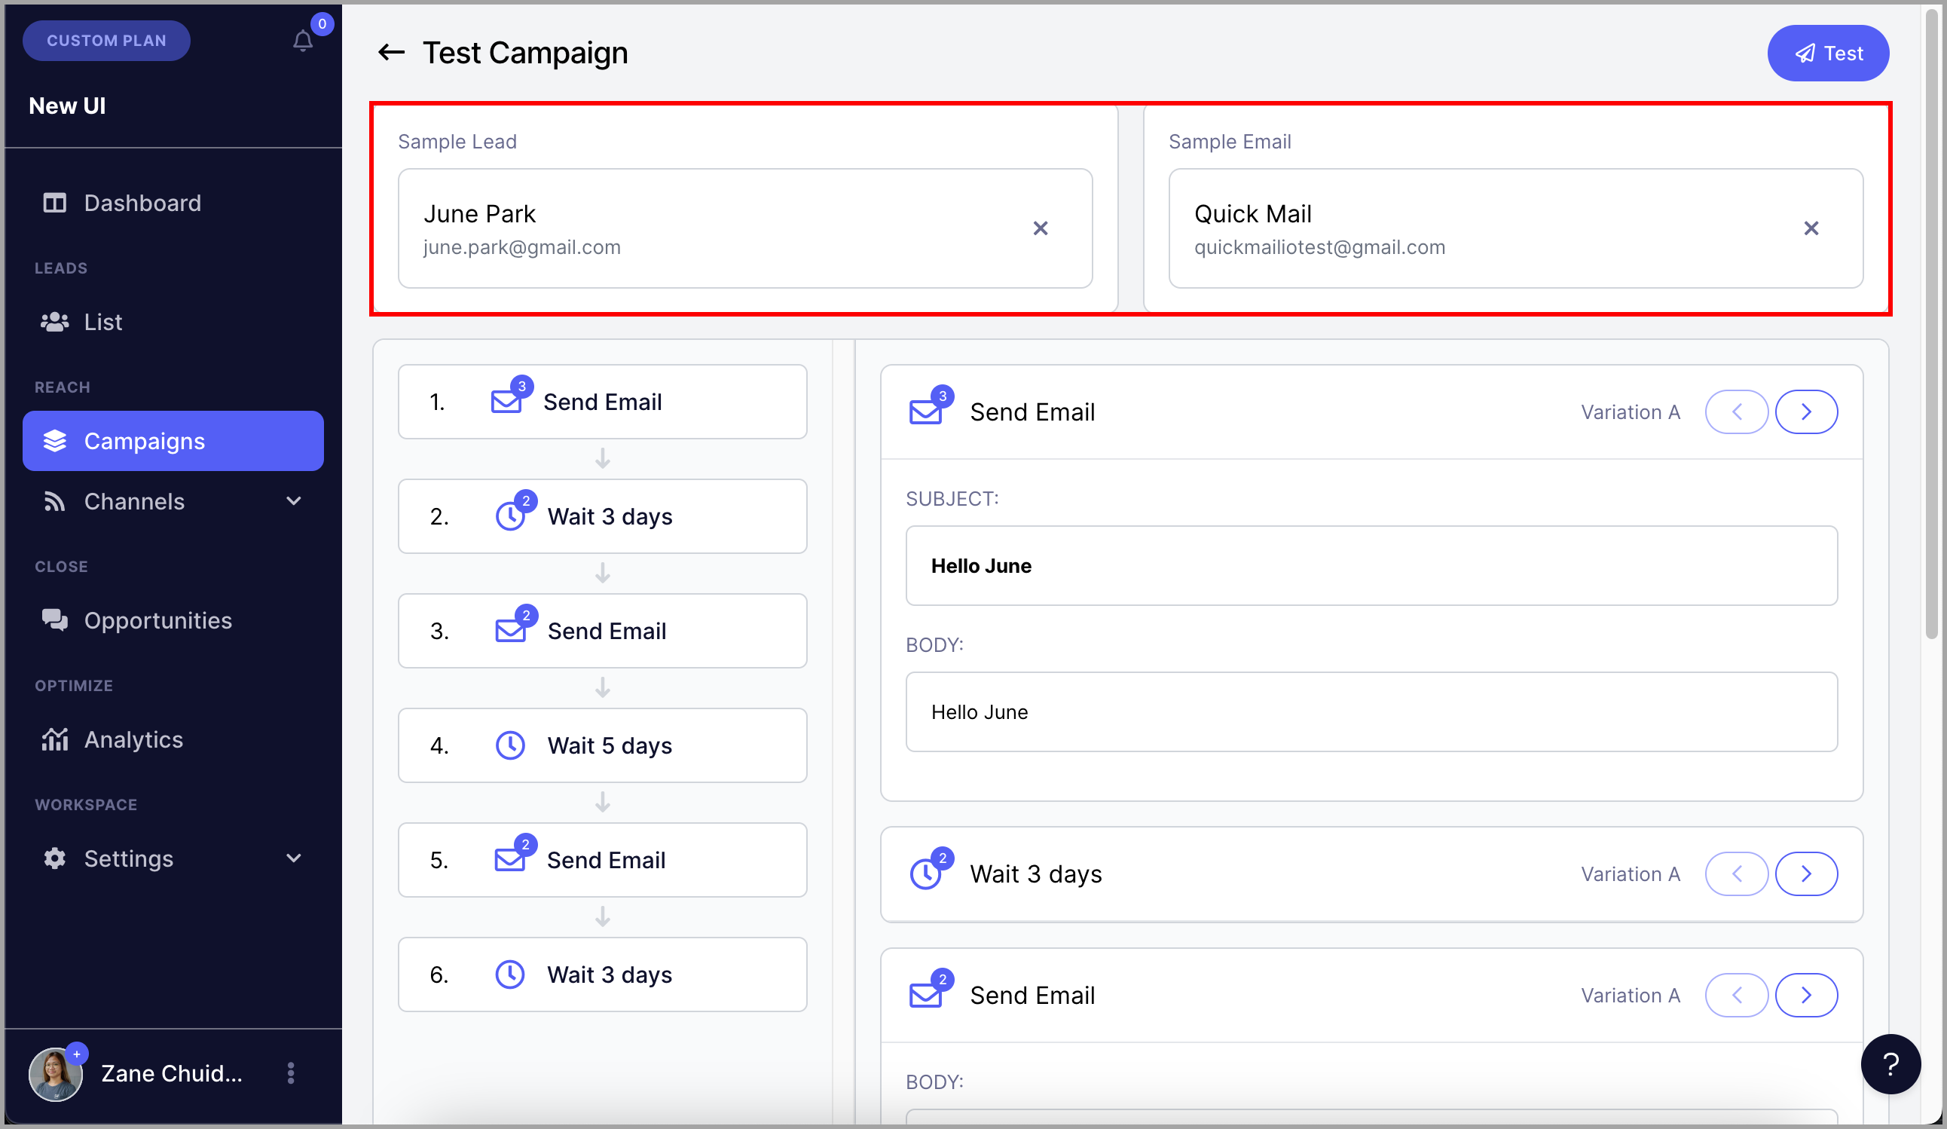The height and width of the screenshot is (1129, 1947).
Task: Click the Hello June body field
Action: (1371, 711)
